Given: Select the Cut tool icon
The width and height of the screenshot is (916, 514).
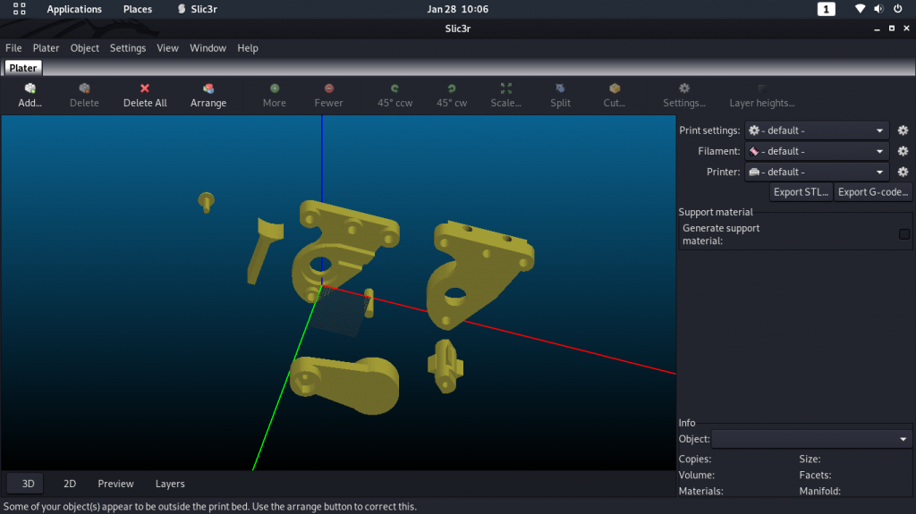Looking at the screenshot, I should (615, 88).
